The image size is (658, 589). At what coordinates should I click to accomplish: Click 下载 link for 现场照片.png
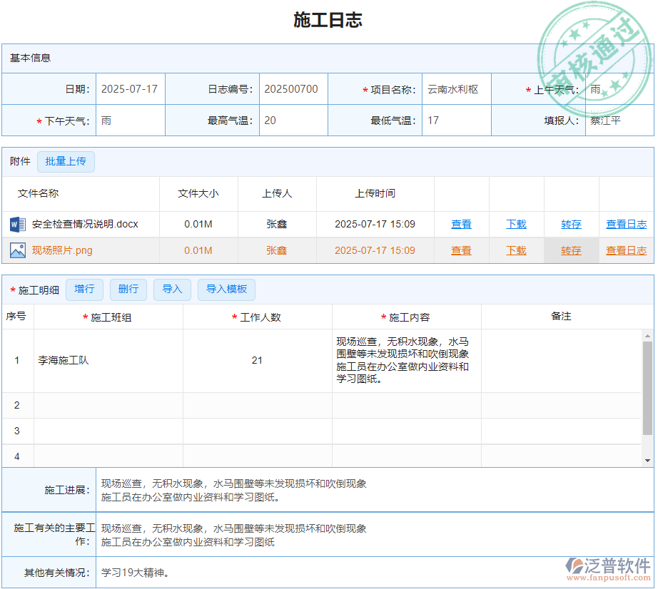(515, 250)
